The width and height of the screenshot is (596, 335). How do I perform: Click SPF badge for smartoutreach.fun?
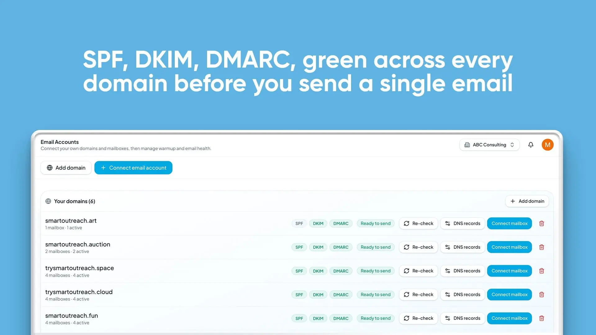point(299,318)
